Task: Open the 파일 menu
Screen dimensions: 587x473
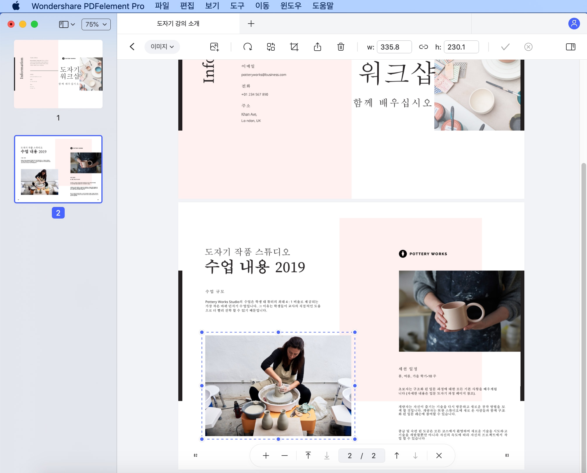Action: click(162, 6)
